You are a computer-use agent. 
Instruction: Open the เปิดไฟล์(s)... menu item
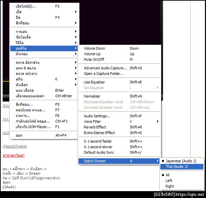coord(44,6)
